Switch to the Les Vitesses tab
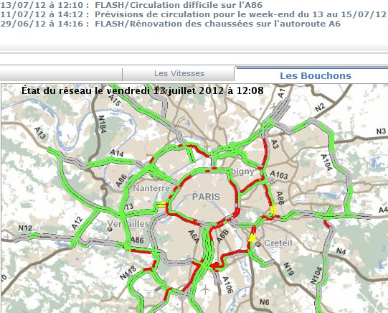388x313 pixels. point(179,73)
